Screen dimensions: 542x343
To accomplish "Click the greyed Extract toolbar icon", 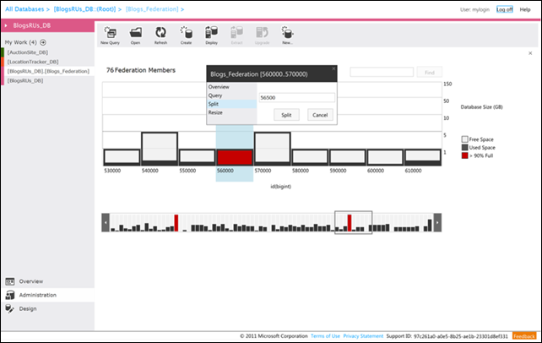I will pos(236,35).
